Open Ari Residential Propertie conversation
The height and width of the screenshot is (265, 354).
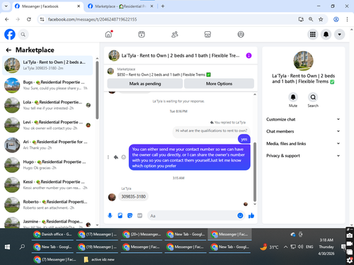(x=47, y=145)
